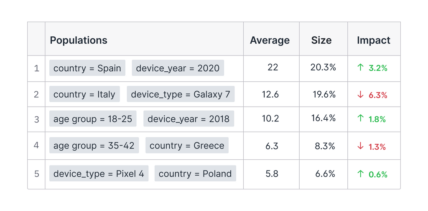Click the green up arrow beside 3.2%
The height and width of the screenshot is (211, 428).
[x=361, y=68]
